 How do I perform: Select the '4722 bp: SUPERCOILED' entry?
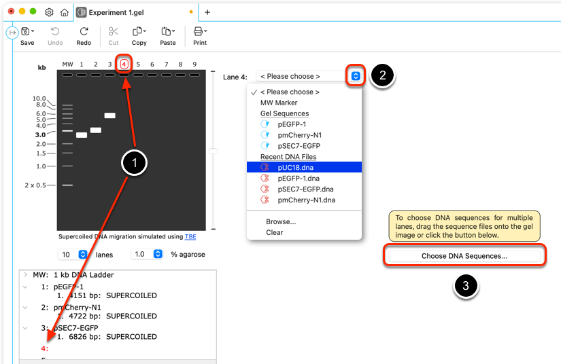pyautogui.click(x=107, y=316)
